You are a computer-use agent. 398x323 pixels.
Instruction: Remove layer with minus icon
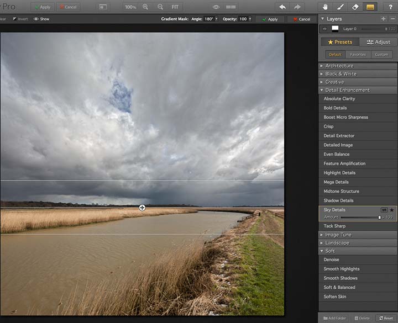[x=392, y=19]
